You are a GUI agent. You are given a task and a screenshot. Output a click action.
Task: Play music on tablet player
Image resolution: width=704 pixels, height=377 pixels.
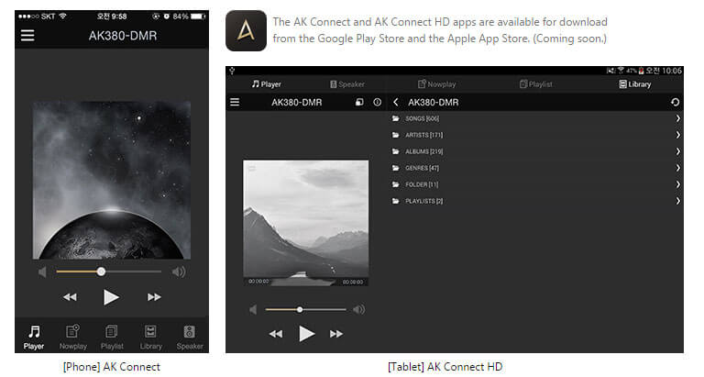point(307,334)
